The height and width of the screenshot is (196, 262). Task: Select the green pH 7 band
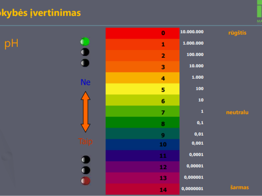point(142,111)
